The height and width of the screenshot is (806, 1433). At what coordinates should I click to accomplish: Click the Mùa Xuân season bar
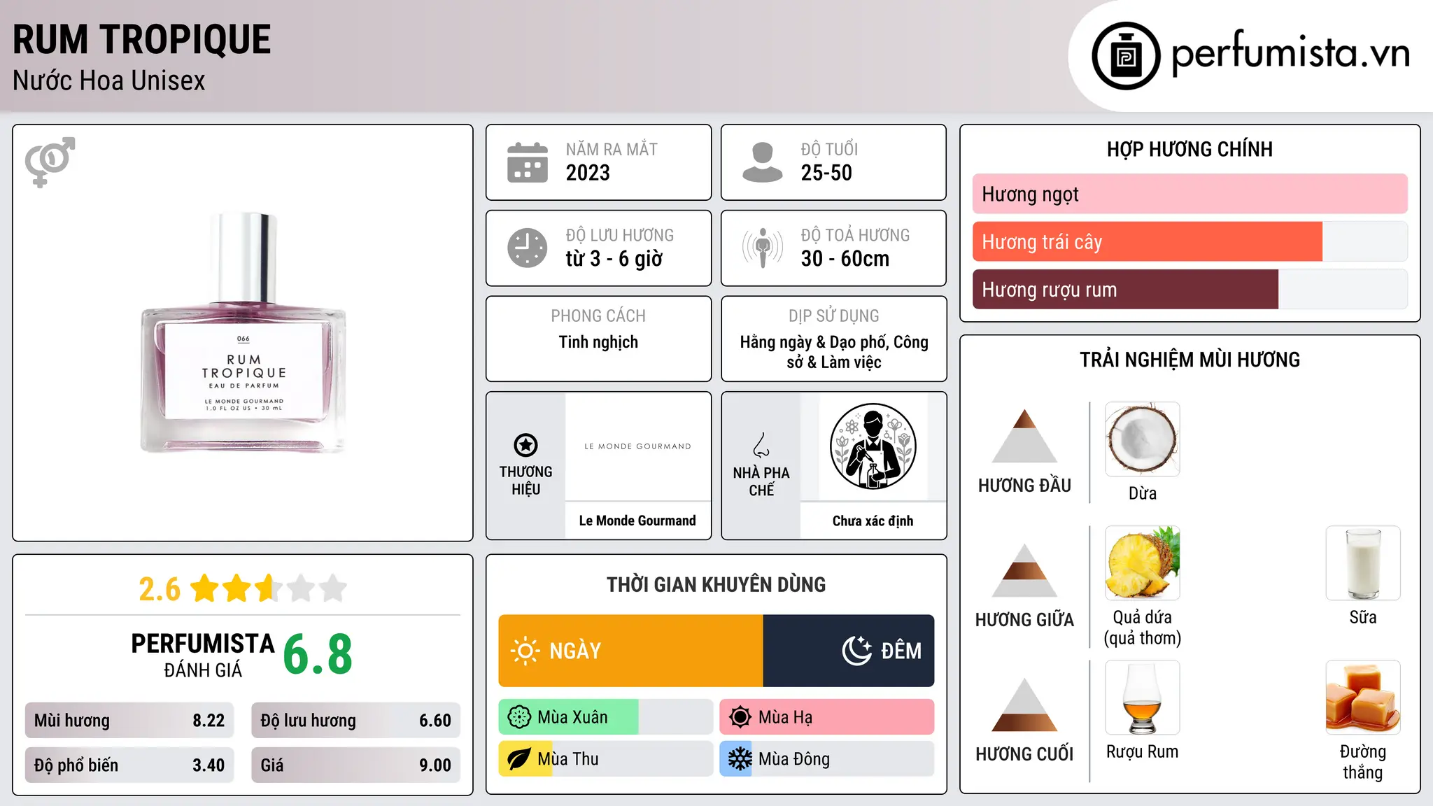[x=606, y=717]
